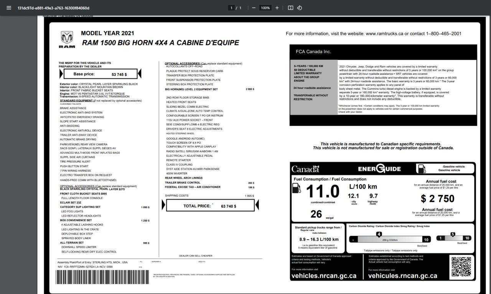The image size is (491, 294).
Task: Click the gasoline vehicle pump icon
Action: [421, 168]
